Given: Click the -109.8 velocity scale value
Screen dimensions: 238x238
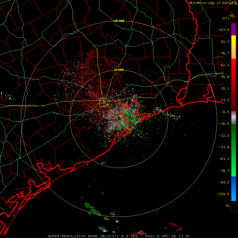Looking at the screenshot, I should tap(223, 194).
